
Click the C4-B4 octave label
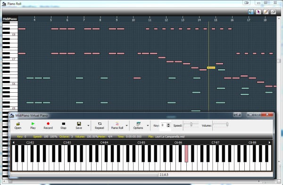[x=104, y=143]
